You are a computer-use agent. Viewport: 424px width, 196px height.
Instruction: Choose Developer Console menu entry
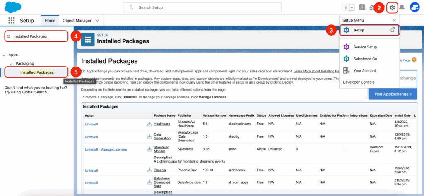click(358, 82)
